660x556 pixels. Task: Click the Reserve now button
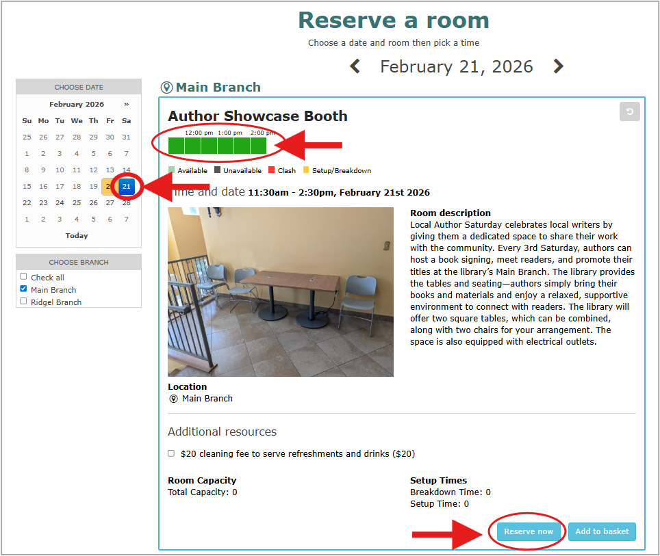[x=528, y=531]
